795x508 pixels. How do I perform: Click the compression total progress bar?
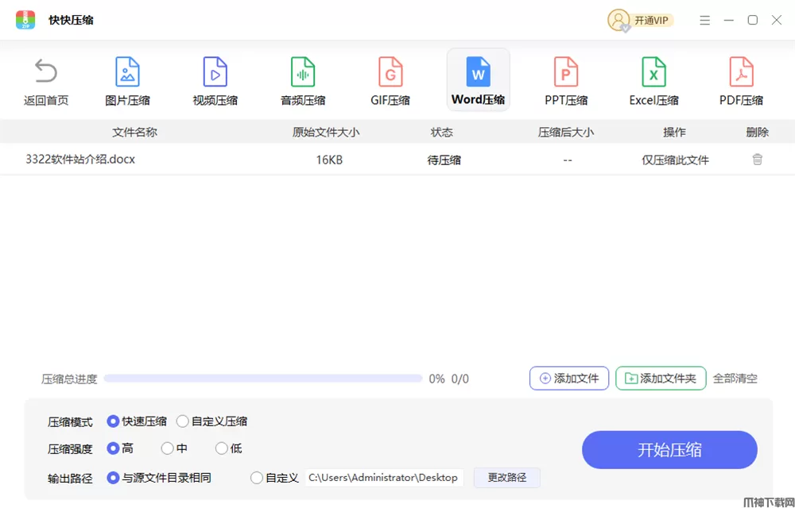[x=262, y=379]
